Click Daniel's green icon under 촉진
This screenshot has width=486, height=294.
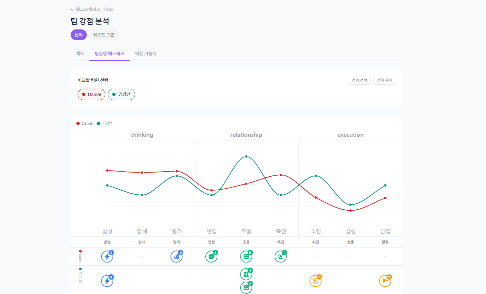coord(281,257)
